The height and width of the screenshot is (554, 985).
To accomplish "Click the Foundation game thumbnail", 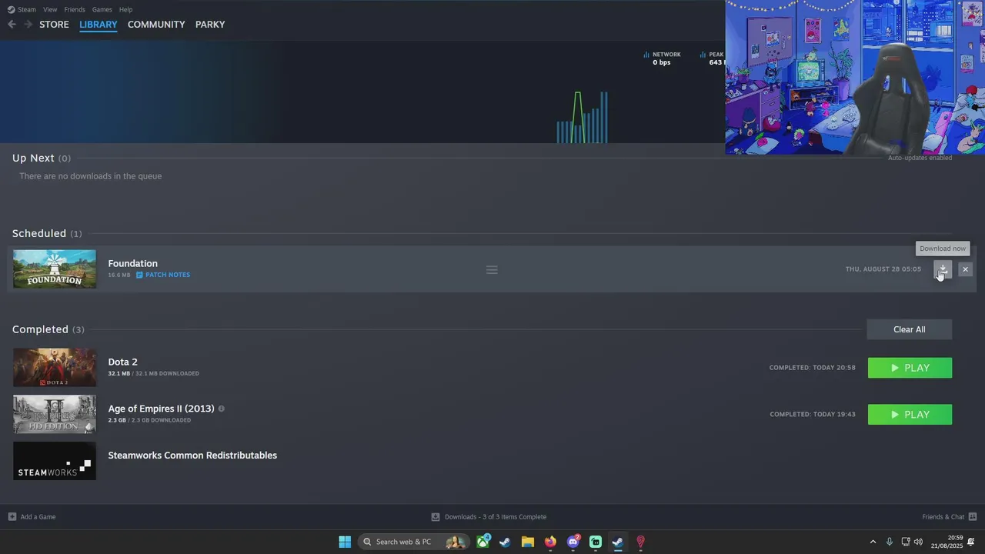I will pyautogui.click(x=55, y=269).
